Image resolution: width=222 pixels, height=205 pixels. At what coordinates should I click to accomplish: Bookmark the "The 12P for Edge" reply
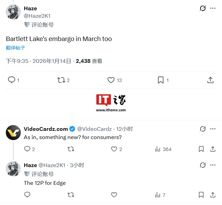[x=201, y=195]
